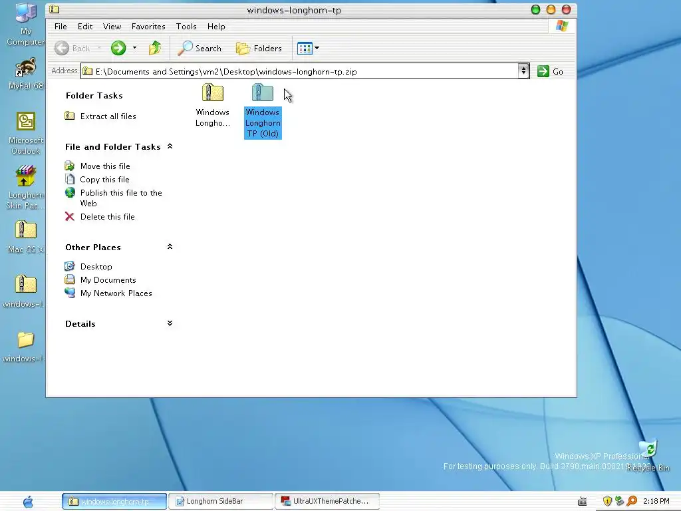The image size is (681, 511).
Task: Select the Windows Longho... zipped folder
Action: 212,105
